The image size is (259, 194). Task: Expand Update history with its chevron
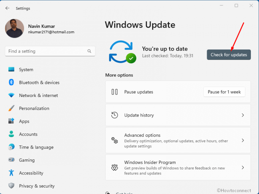point(243,115)
